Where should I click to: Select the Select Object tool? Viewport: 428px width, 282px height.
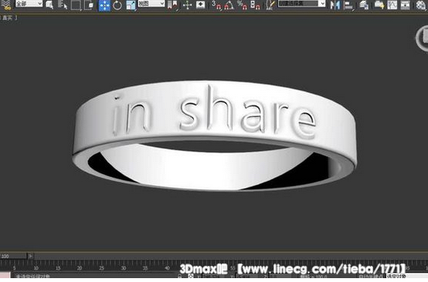(49, 5)
